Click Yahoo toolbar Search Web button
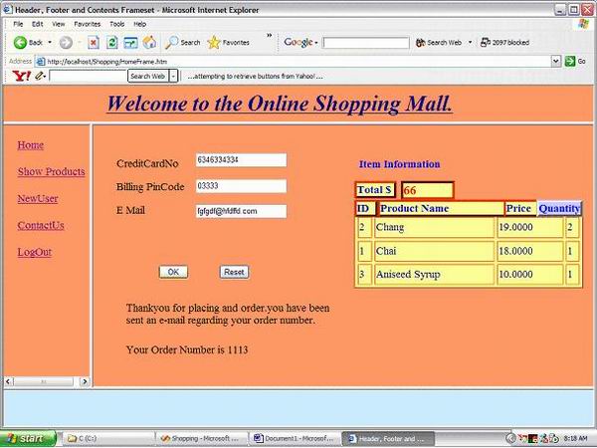Screen dimensions: 597x448 pos(147,77)
